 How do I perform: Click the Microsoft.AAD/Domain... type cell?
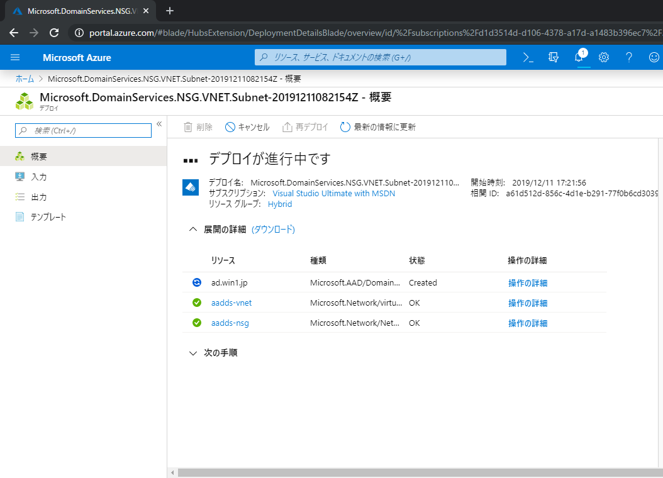click(x=355, y=282)
